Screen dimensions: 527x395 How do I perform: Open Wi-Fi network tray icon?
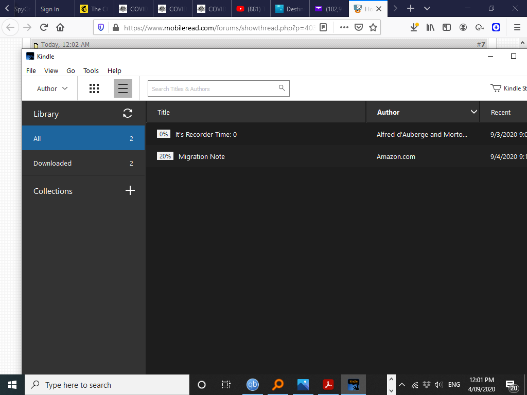point(415,385)
